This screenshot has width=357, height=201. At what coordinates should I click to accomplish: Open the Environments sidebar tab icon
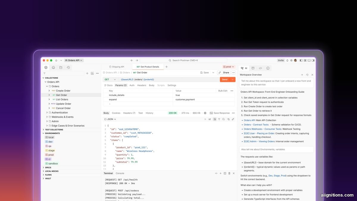[53, 68]
